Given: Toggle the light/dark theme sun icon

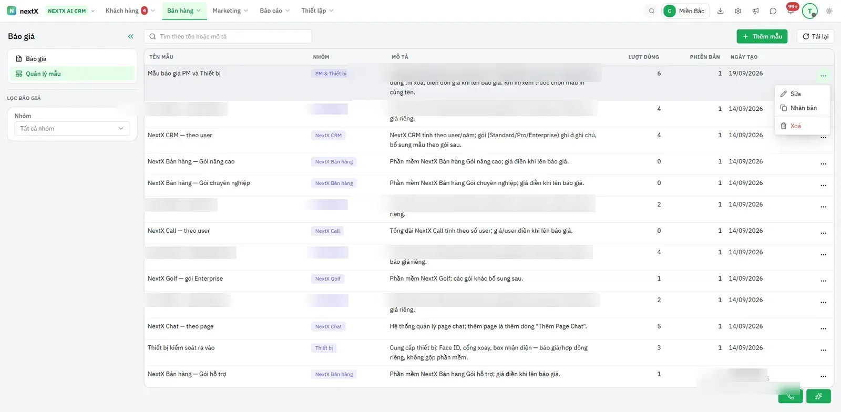Looking at the screenshot, I should pyautogui.click(x=829, y=11).
